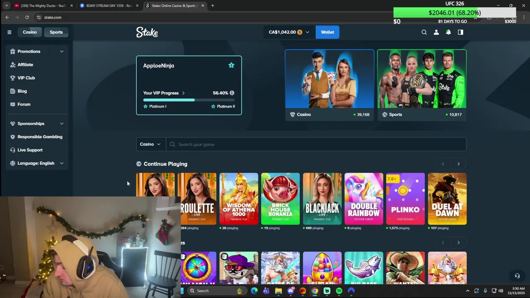Go back in the browser

[7, 17]
